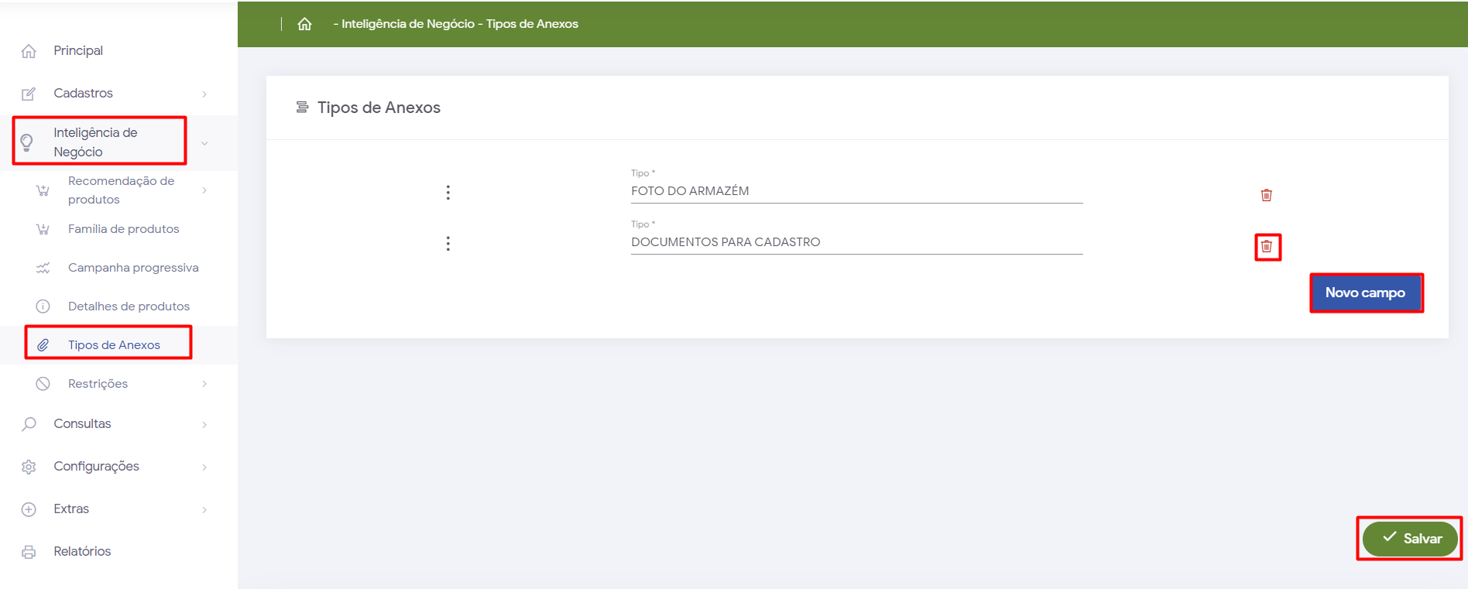Viewport: 1468px width, 589px height.
Task: Open options menu for FOTO DO ARMAZÉM row
Action: click(448, 193)
